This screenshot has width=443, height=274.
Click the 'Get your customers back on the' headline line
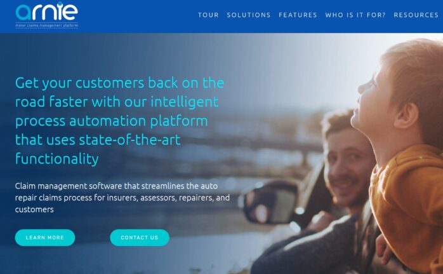tap(119, 83)
